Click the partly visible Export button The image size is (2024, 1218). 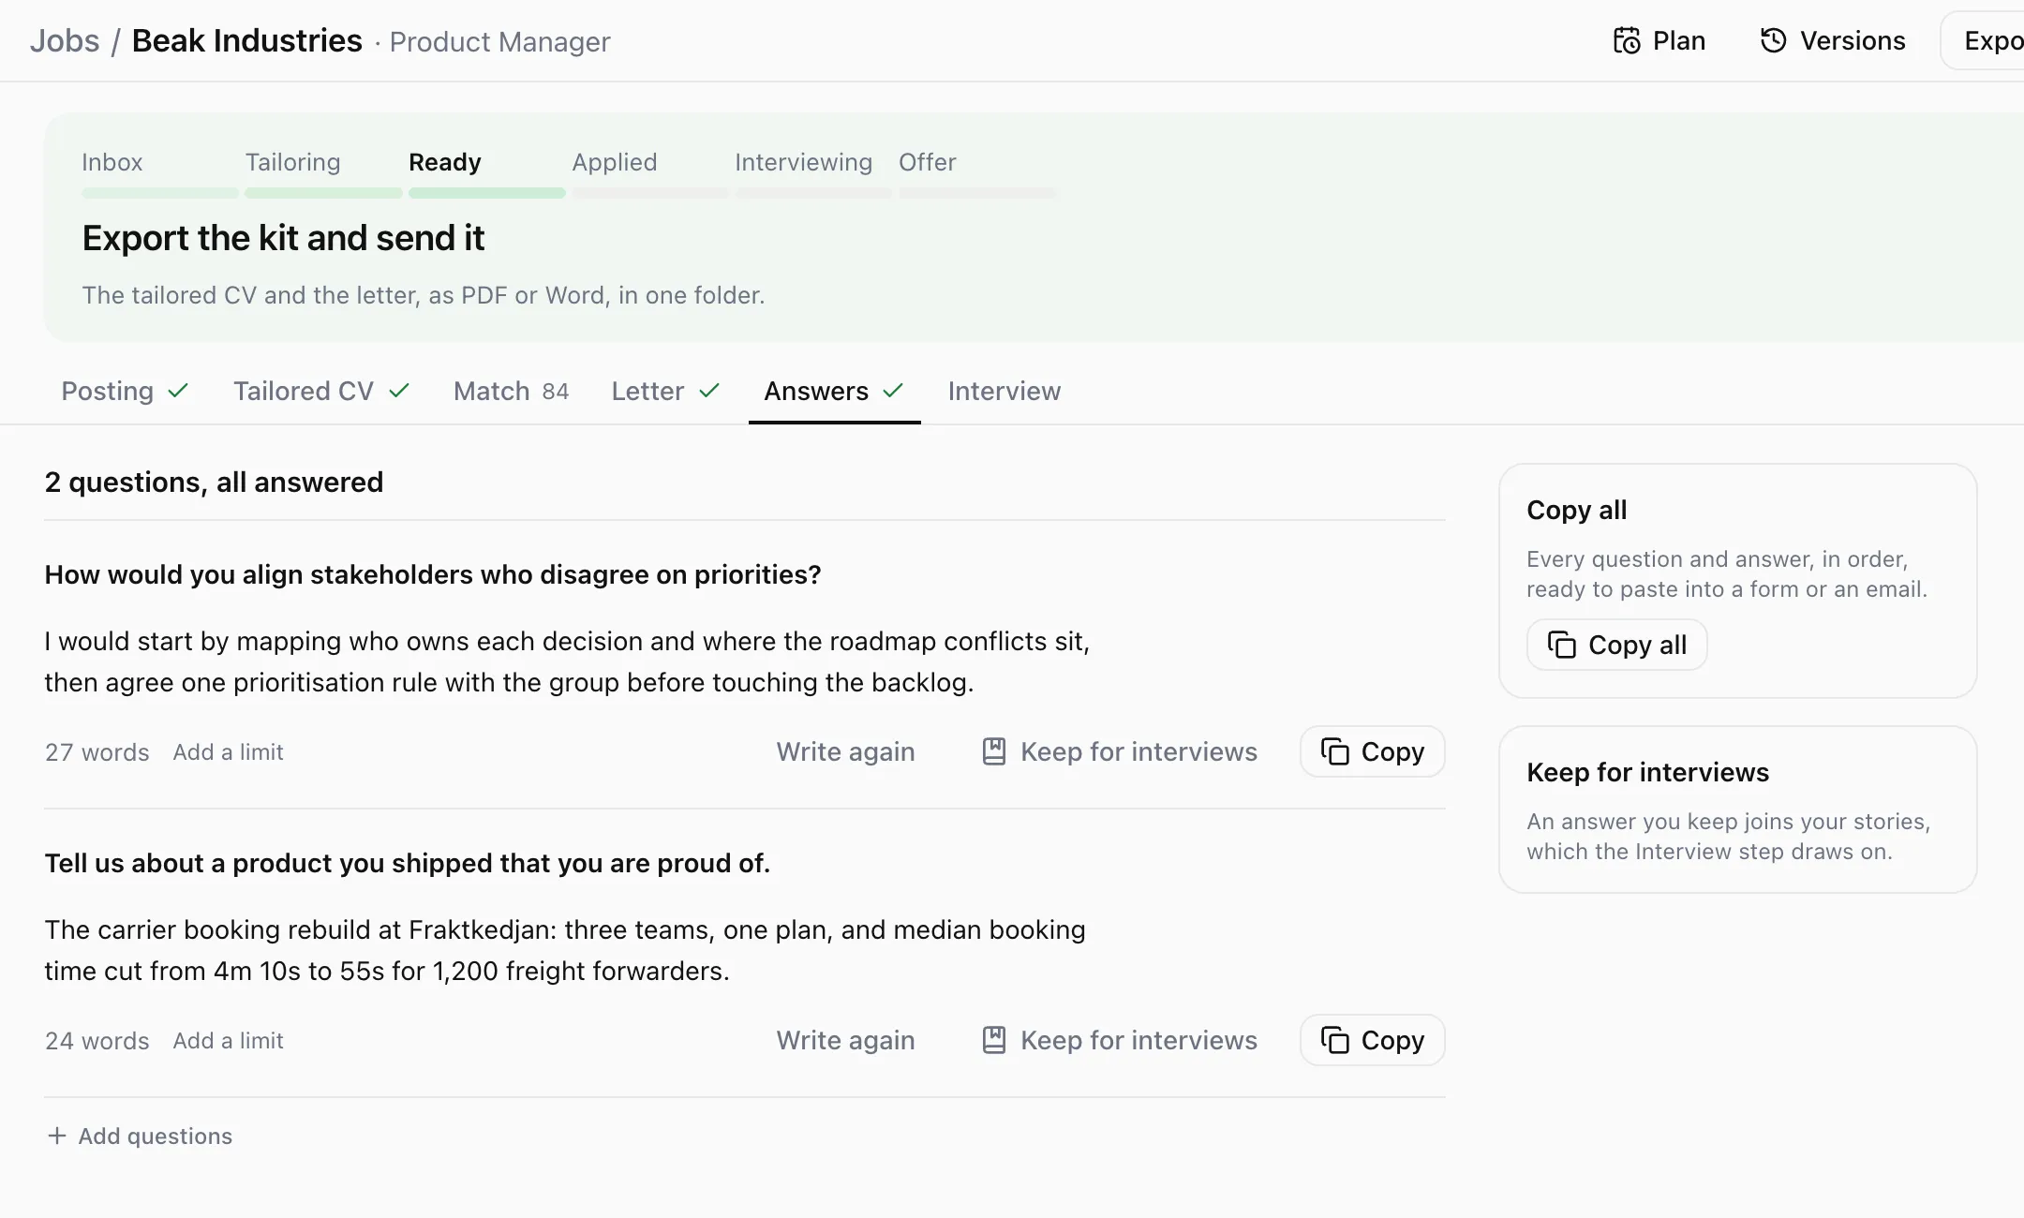(x=1983, y=41)
